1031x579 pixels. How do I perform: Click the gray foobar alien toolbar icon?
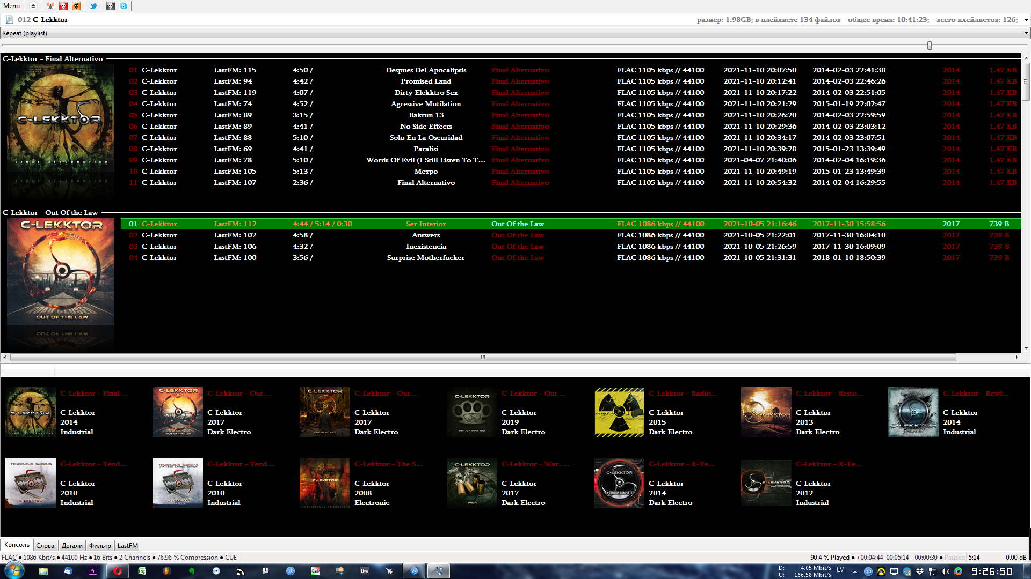(x=111, y=6)
